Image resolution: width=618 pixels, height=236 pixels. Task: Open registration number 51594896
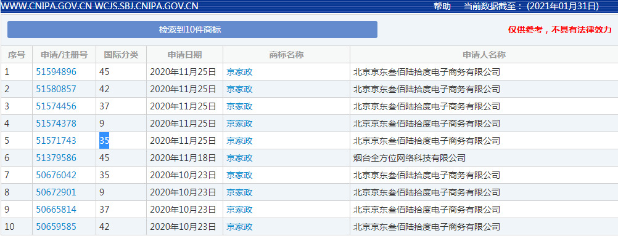56,72
